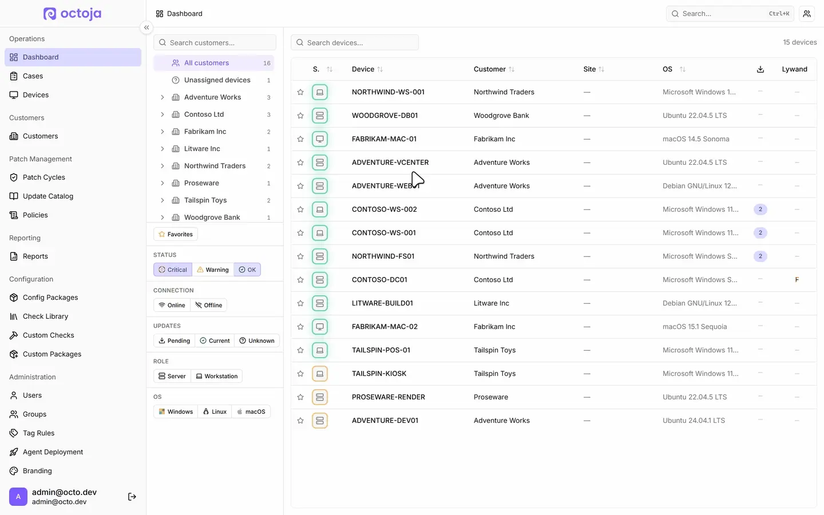Select All customers in the customer list
This screenshot has width=824, height=515.
coord(214,63)
